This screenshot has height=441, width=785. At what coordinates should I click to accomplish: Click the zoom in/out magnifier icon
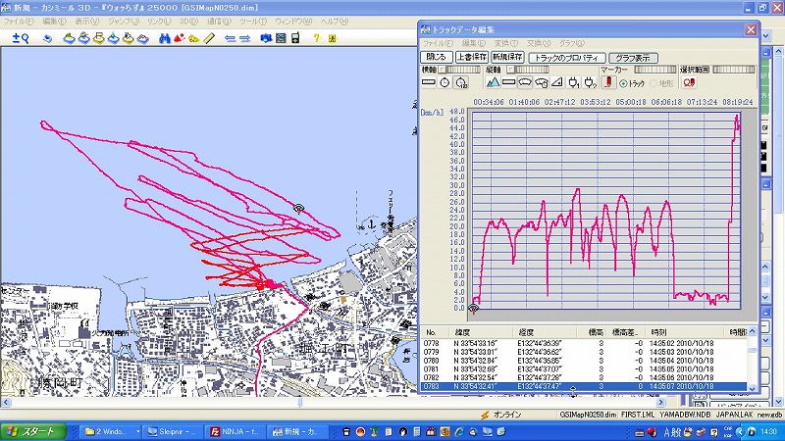[x=21, y=38]
